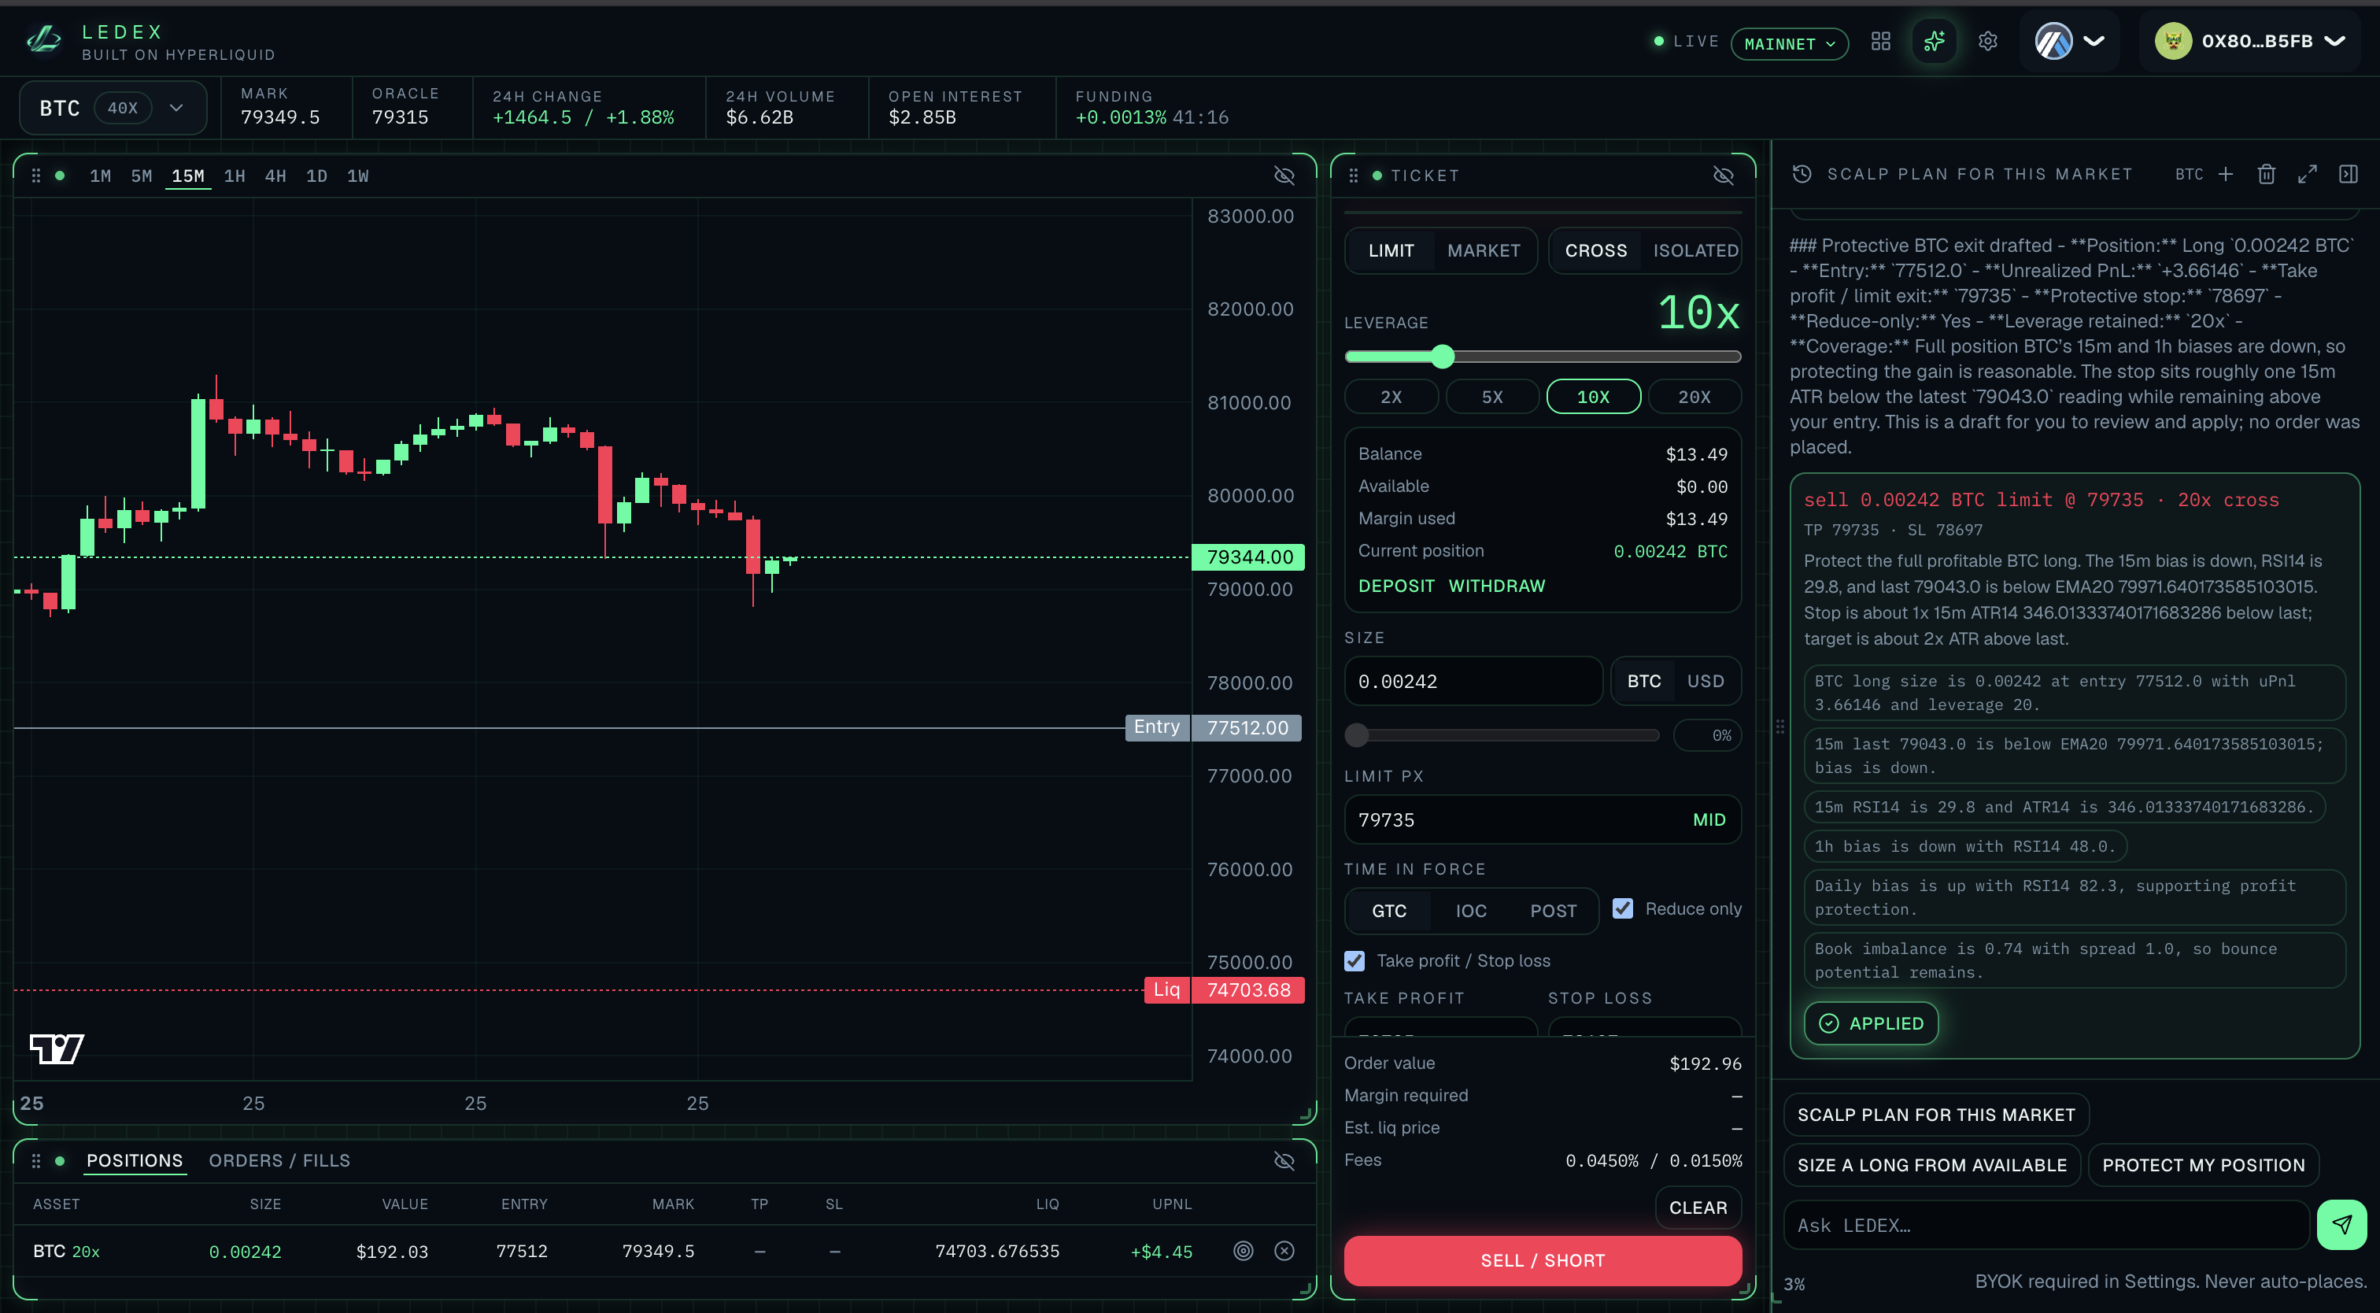
Task: Switch size unit to BTC
Action: pos(1643,681)
